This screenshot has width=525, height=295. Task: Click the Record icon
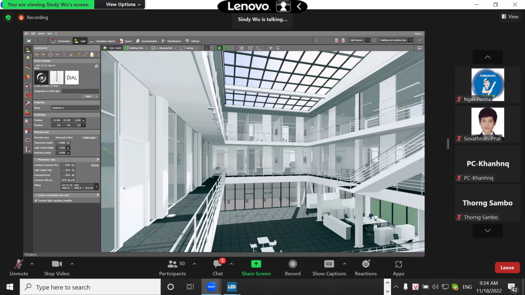293,264
